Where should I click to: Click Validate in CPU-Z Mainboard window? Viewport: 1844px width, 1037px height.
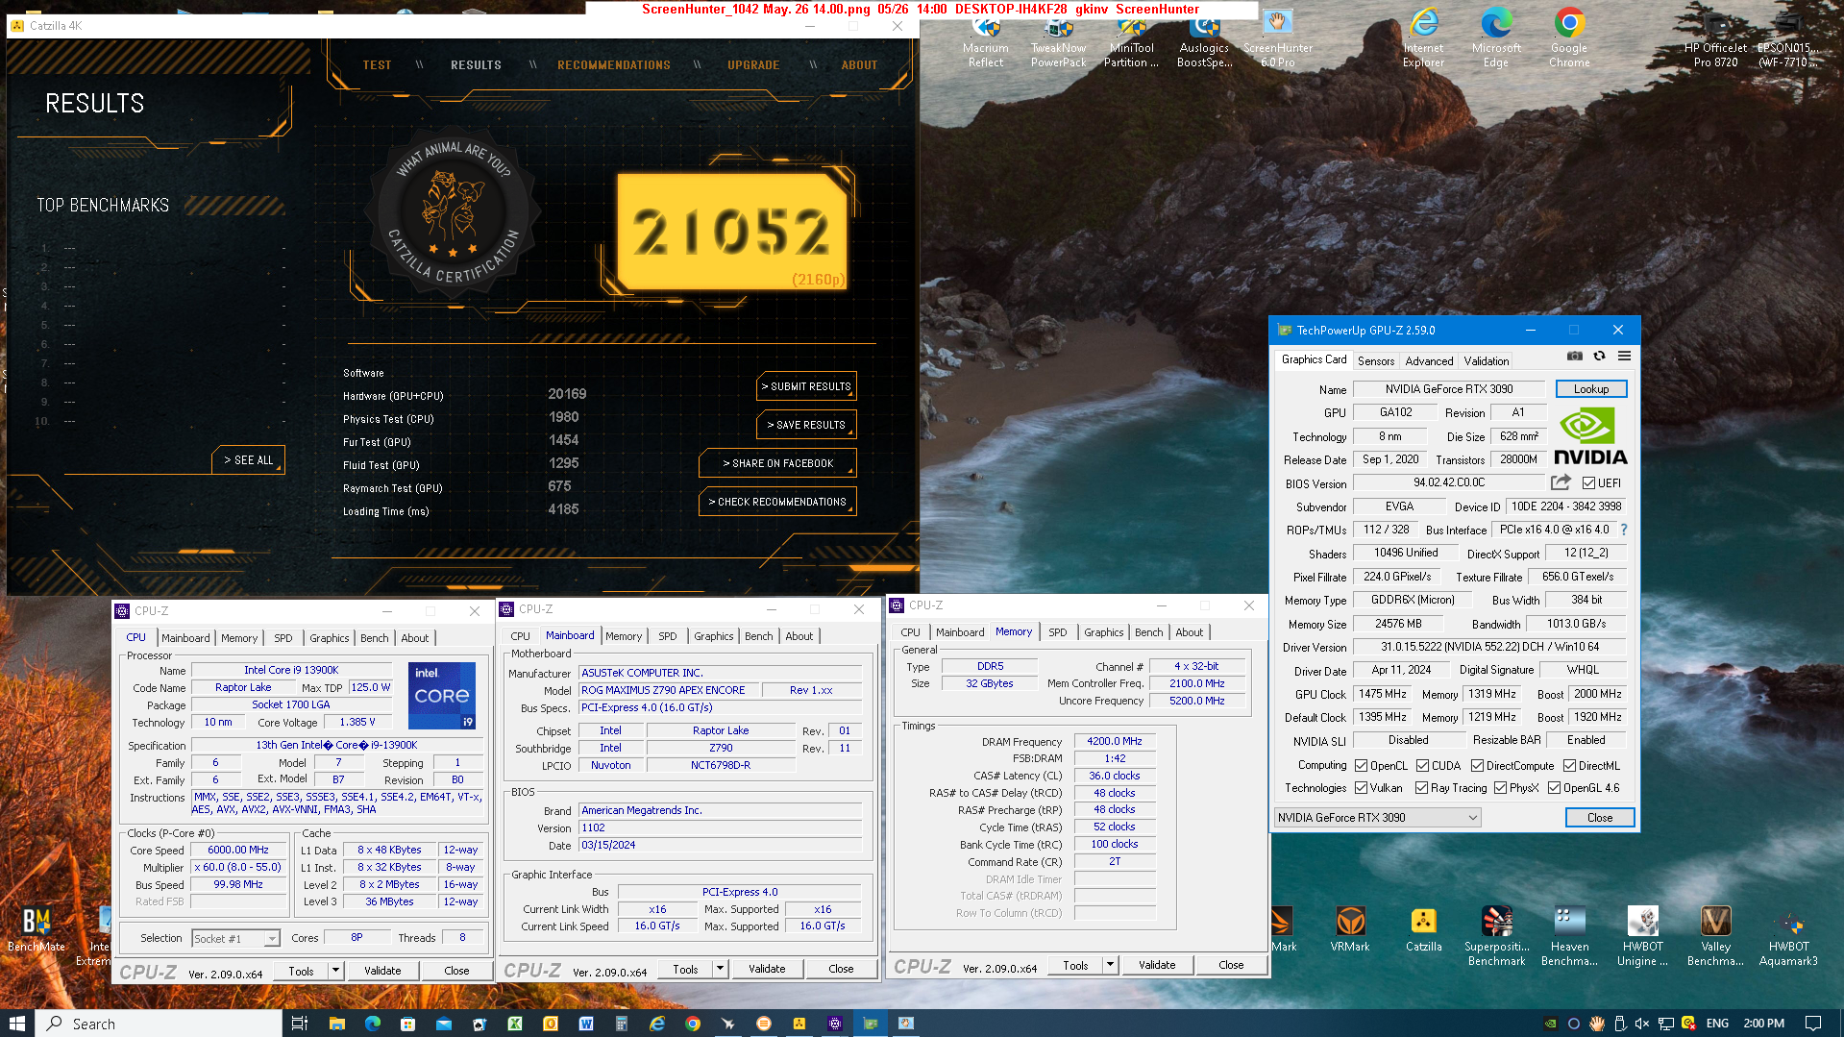767,969
